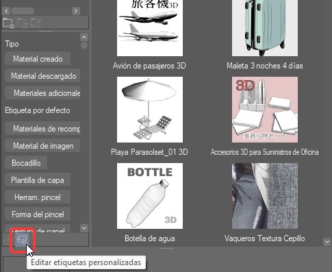Select the Material de imagen tag
Viewport: 332px width, 272px height.
(42, 146)
